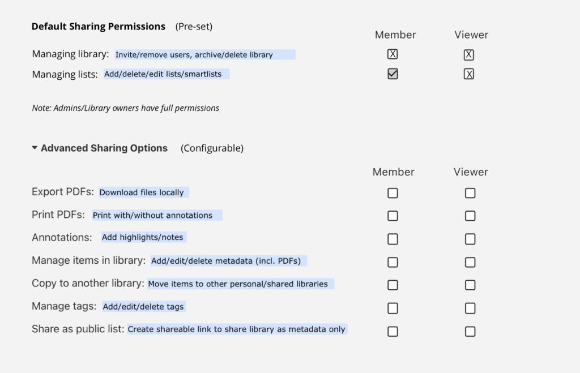Enable Export PDFs for Viewer
Viewport: 580px width, 373px height.
point(470,193)
